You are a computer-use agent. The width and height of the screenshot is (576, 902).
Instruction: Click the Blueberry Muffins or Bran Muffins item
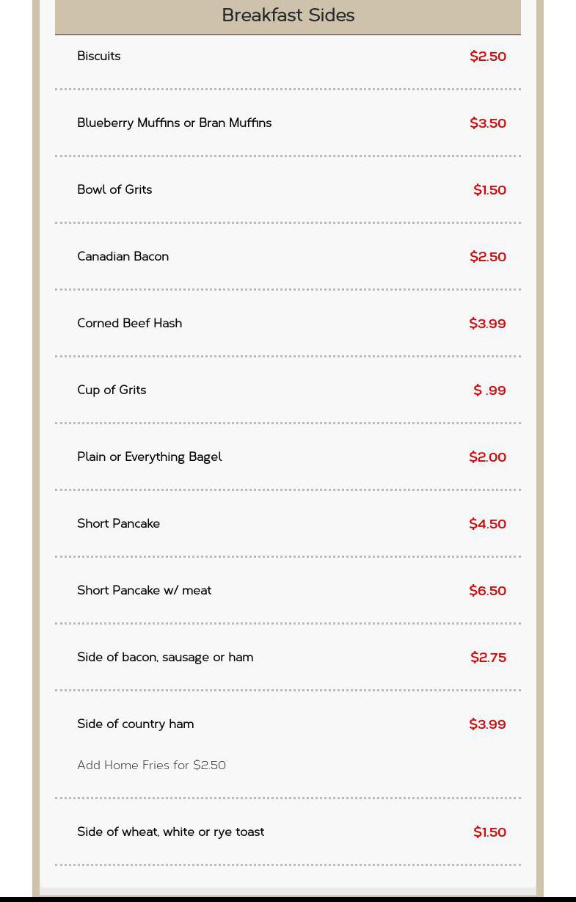point(174,123)
